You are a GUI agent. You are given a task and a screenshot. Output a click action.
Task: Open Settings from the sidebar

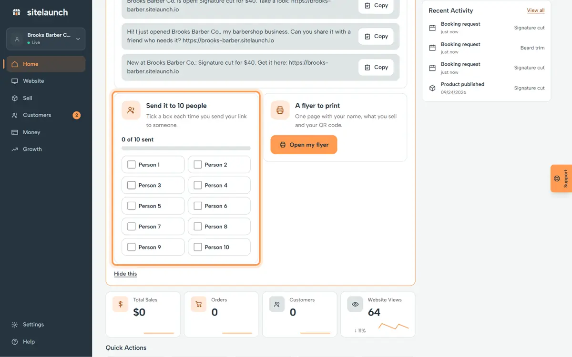[46, 325]
